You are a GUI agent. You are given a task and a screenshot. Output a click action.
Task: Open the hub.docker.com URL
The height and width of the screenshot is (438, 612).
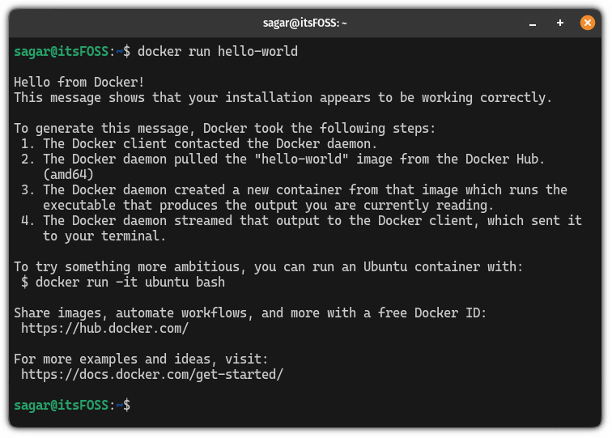tap(104, 329)
